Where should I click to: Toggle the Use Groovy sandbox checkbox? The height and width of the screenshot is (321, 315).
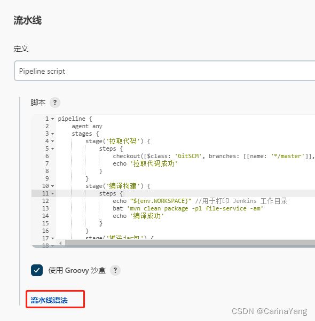coord(37,270)
